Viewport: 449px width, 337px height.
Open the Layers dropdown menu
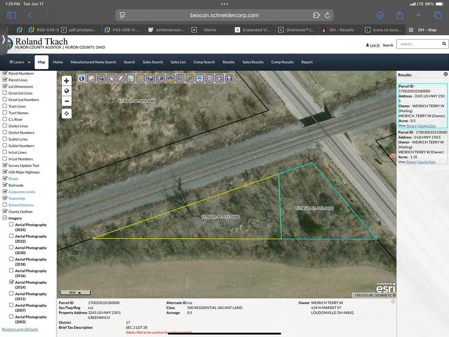click(x=20, y=62)
